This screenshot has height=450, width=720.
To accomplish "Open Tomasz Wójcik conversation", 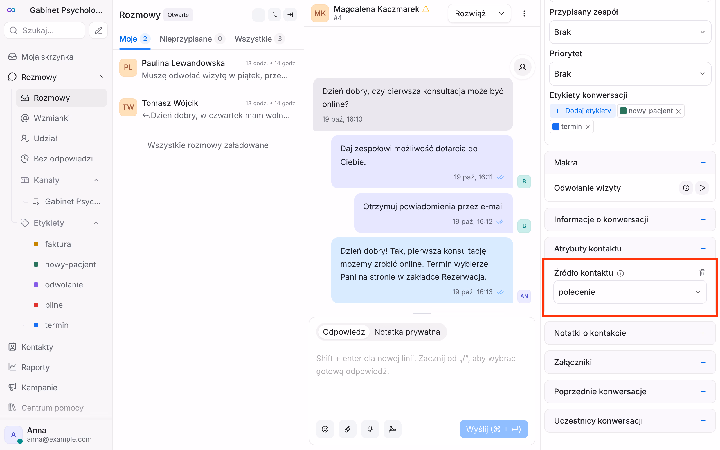I will pos(208,109).
